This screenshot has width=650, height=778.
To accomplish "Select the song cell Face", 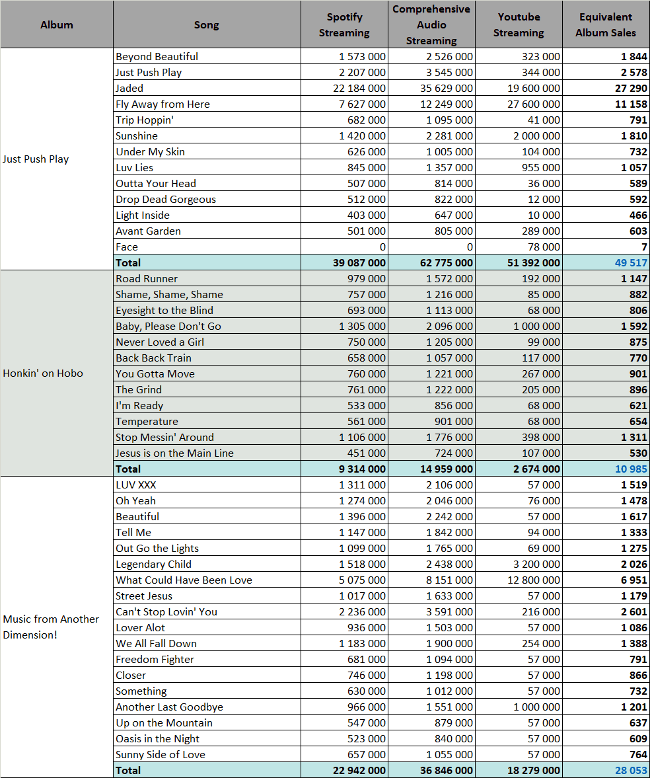I will 207,247.
